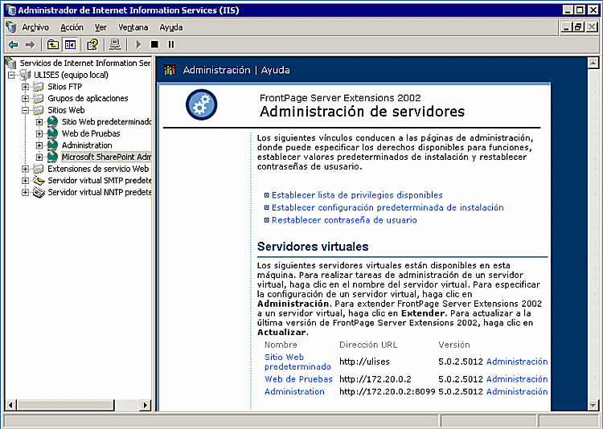Click the Sitios Web folder icon

pos(38,110)
